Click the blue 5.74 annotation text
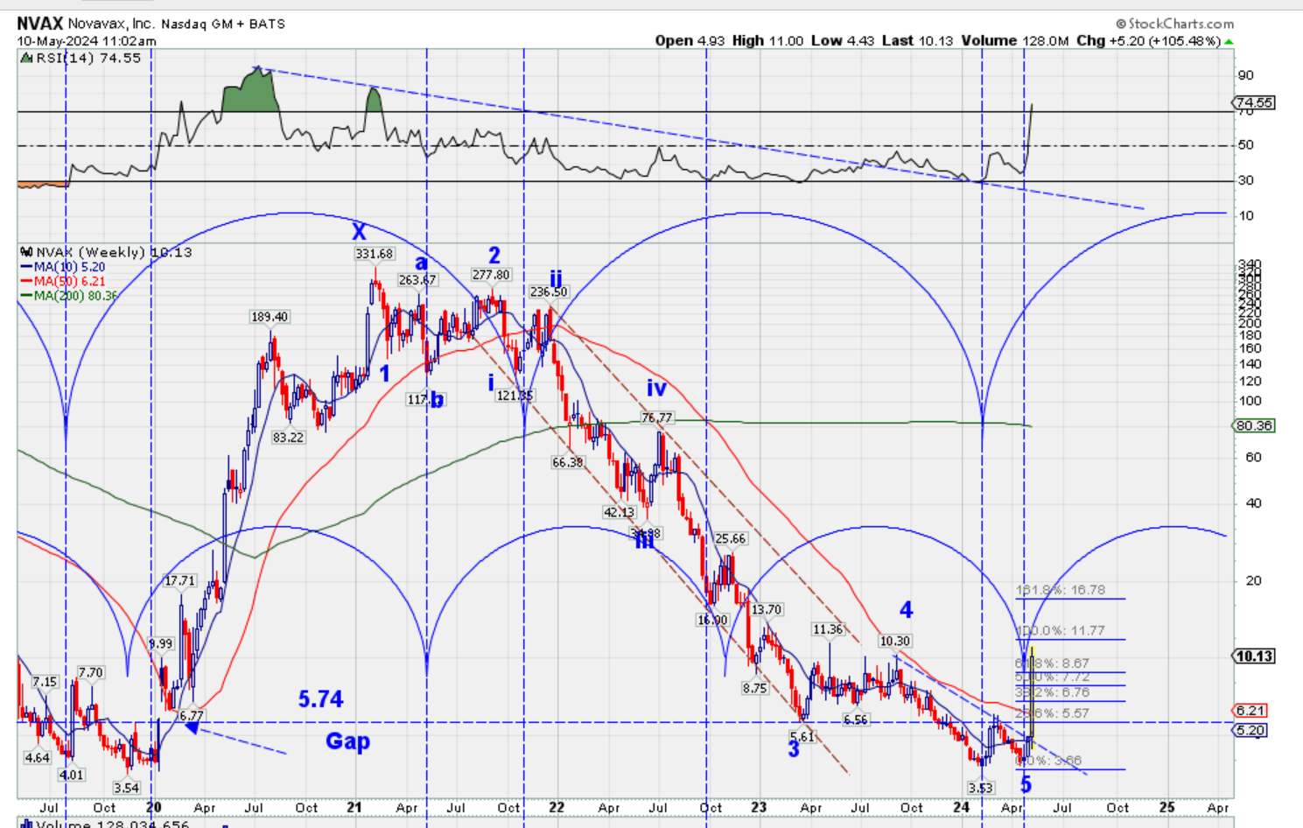The height and width of the screenshot is (828, 1303). 320,698
